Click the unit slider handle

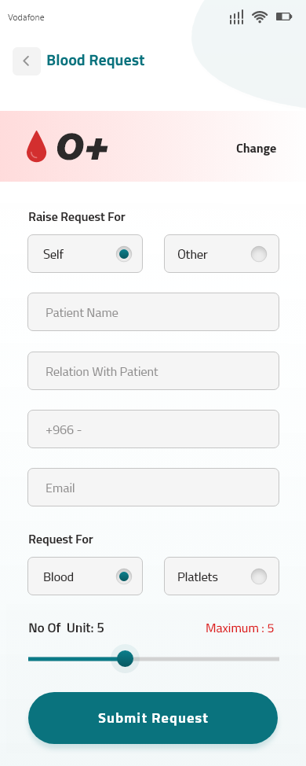[126, 658]
